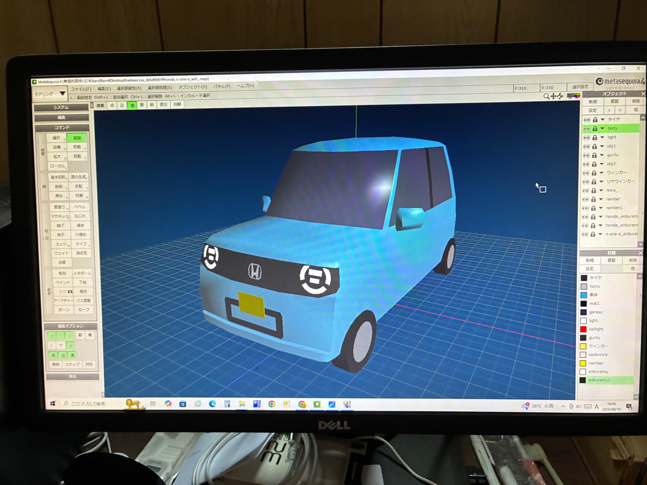Toggle 辺 edge display in view toolbar

tap(122, 105)
